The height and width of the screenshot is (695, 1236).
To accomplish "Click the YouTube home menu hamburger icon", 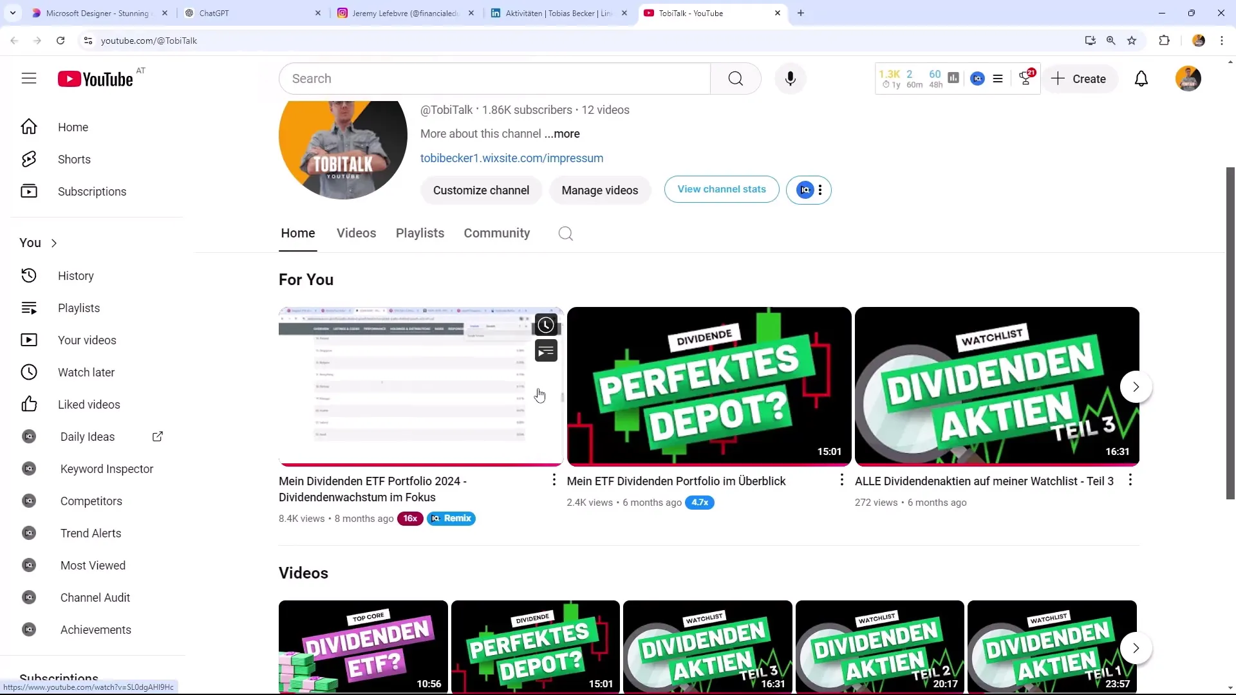I will click(x=28, y=78).
